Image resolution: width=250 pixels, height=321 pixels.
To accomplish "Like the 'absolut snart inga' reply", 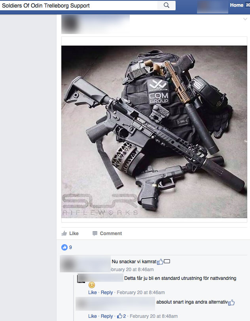I will pyautogui.click(x=93, y=316).
